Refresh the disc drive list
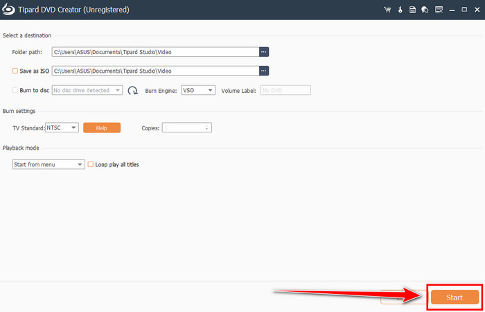 point(133,90)
